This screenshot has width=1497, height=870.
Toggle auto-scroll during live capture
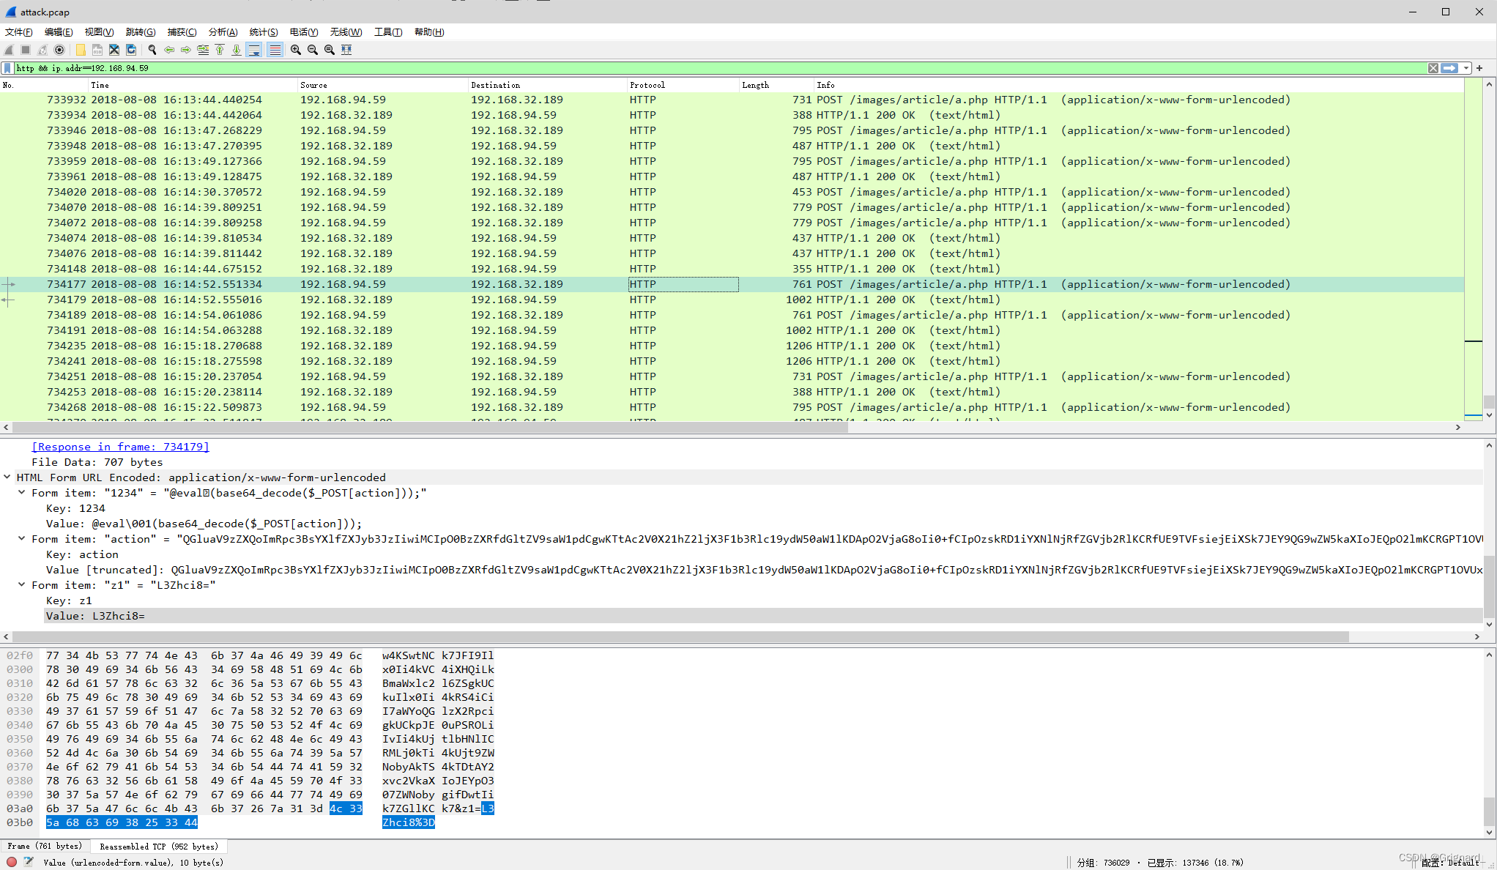coord(254,50)
